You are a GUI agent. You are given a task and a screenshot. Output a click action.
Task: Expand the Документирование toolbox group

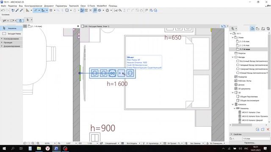click(x=11, y=46)
